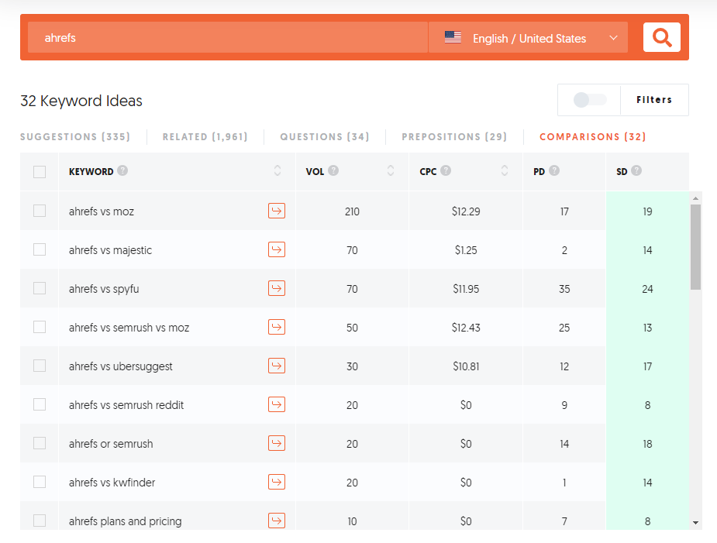Click the keyword text ahrefs vs moz
The height and width of the screenshot is (543, 717).
pyautogui.click(x=102, y=211)
